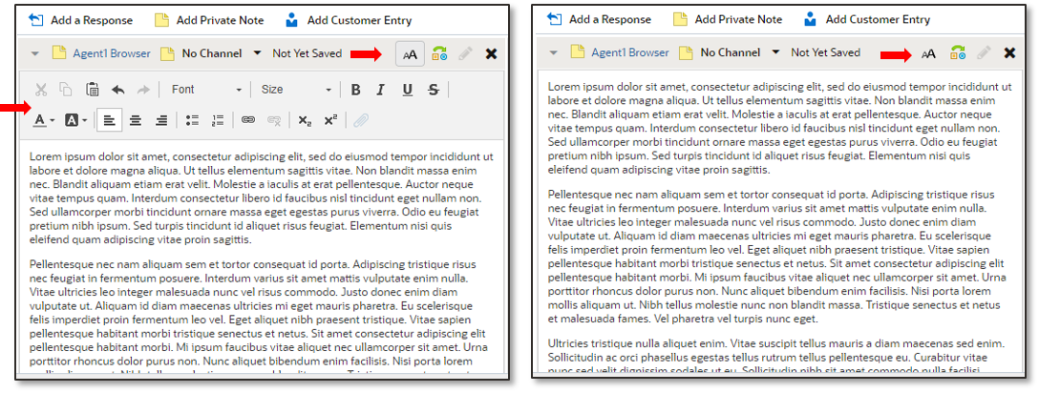Click customer person icon beside Add Customer Entry, toolbar-hidden panel
Screen dimensions: 1039x393
[810, 18]
